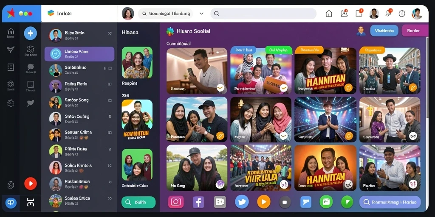Image resolution: width=435 pixels, height=217 pixels.
Task: Open profile avatar at far top right
Action: coord(417,14)
